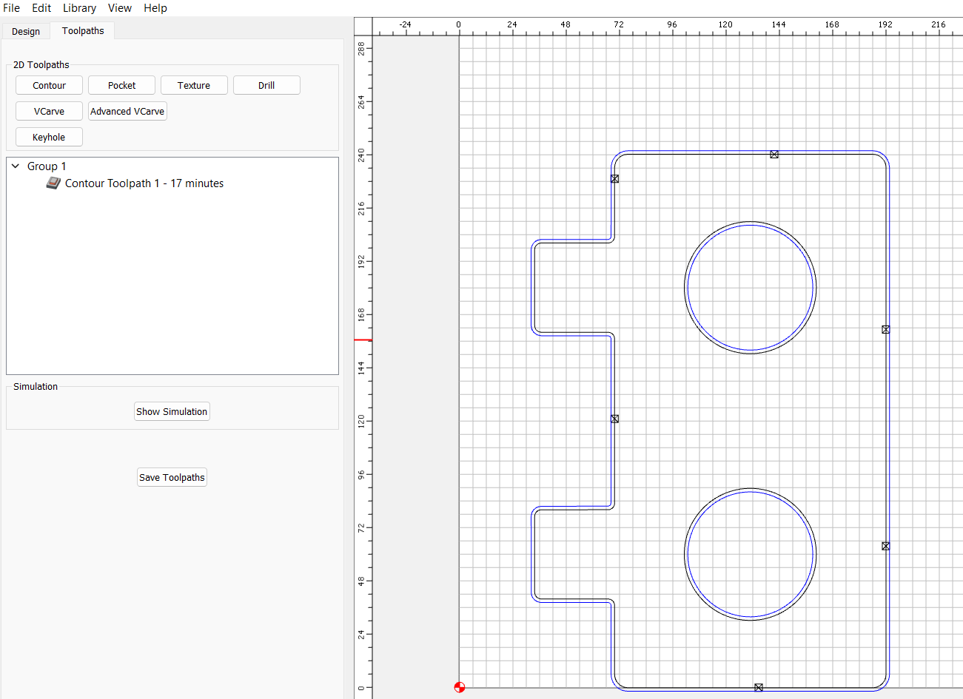Screen dimensions: 963x699
Task: Click the Advanced VCarve button
Action: tap(127, 111)
